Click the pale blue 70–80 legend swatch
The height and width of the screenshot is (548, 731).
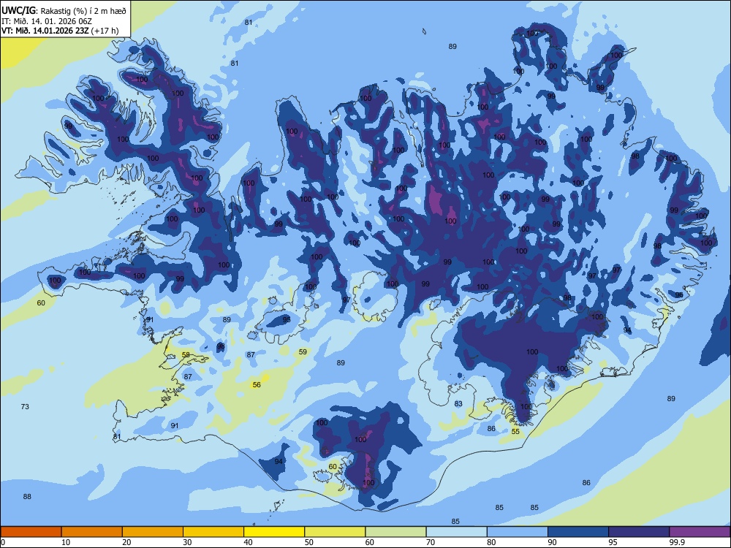point(456,532)
